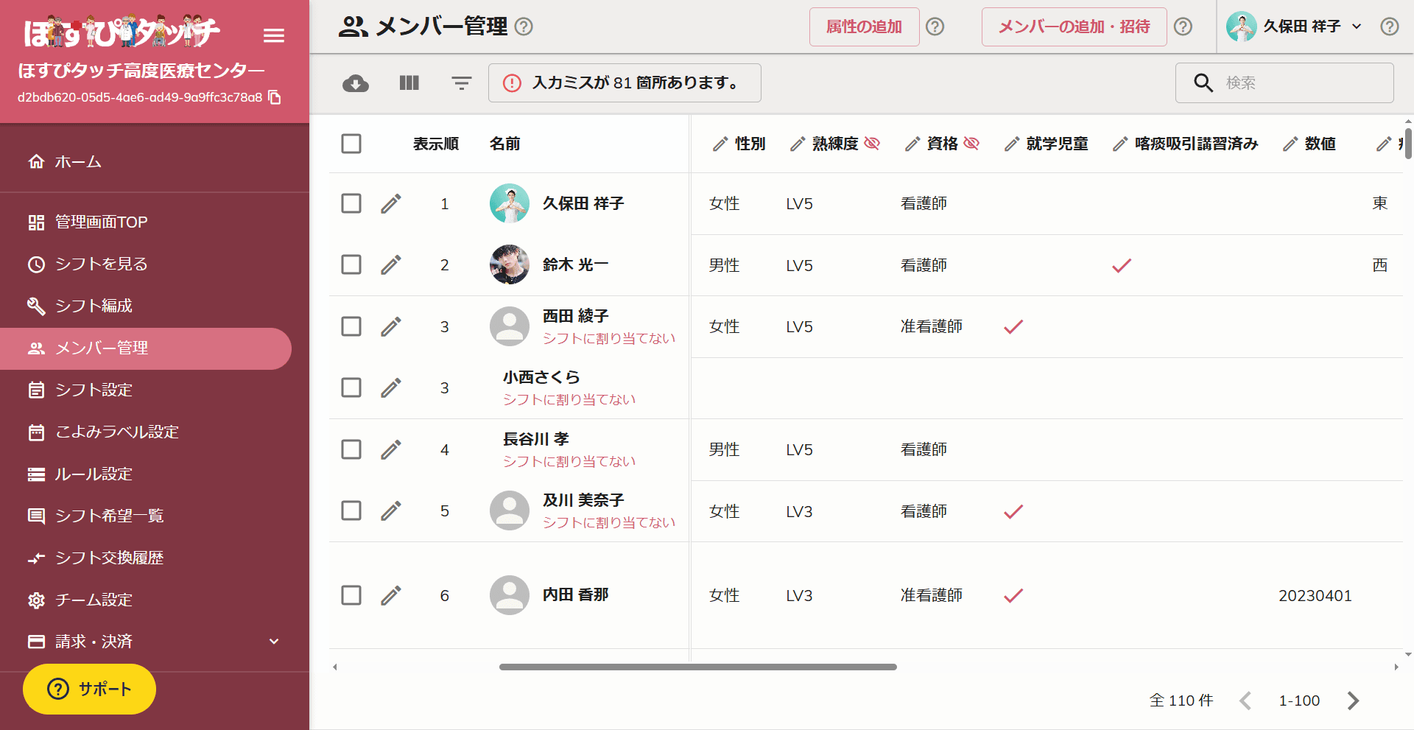This screenshot has height=730, width=1414.
Task: Expand the 請求・決済 sidebar section
Action: pyautogui.click(x=274, y=641)
